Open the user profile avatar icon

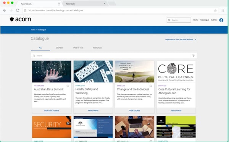(221, 20)
